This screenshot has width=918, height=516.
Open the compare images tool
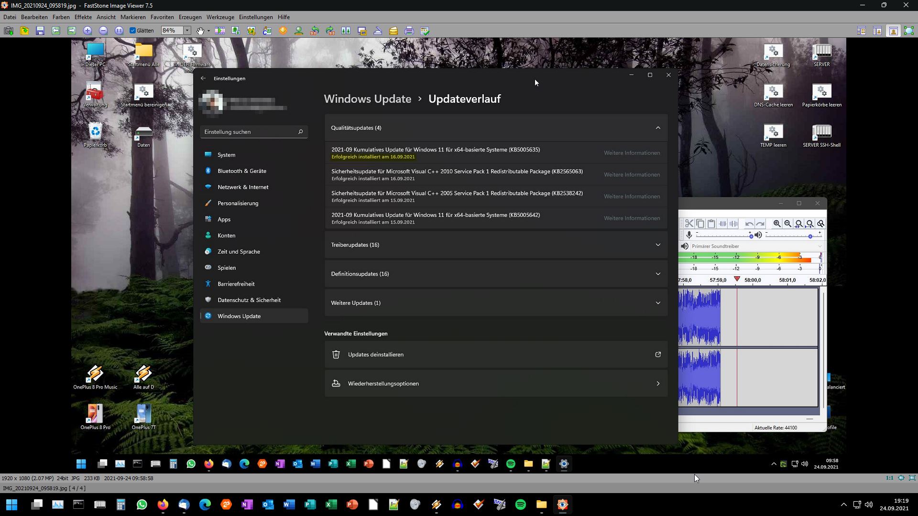[346, 31]
